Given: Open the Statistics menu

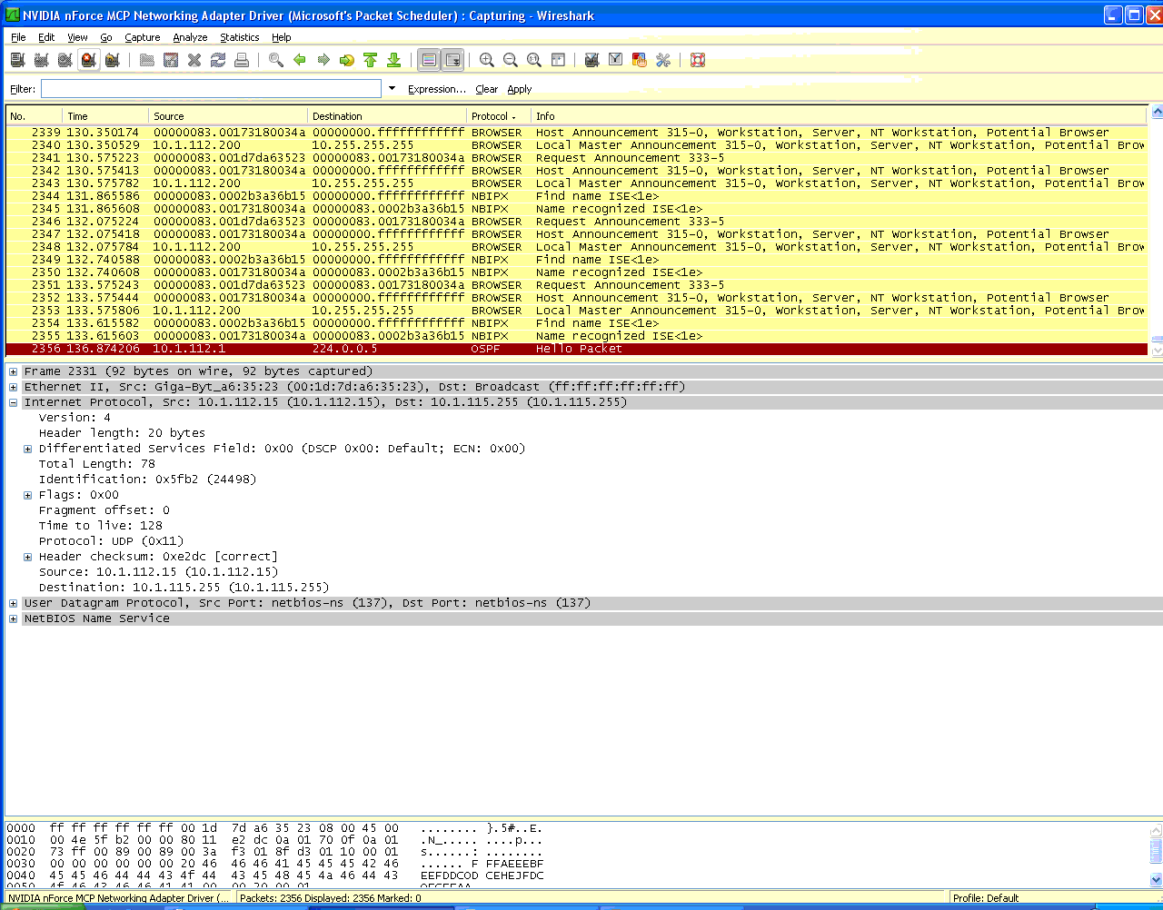Looking at the screenshot, I should pyautogui.click(x=239, y=37).
